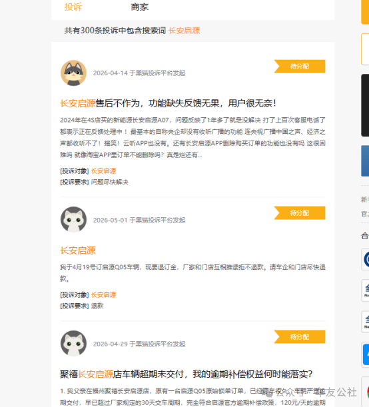Open the complaint titled only 长安启源
Image resolution: width=369 pixels, height=407 pixels.
point(78,250)
